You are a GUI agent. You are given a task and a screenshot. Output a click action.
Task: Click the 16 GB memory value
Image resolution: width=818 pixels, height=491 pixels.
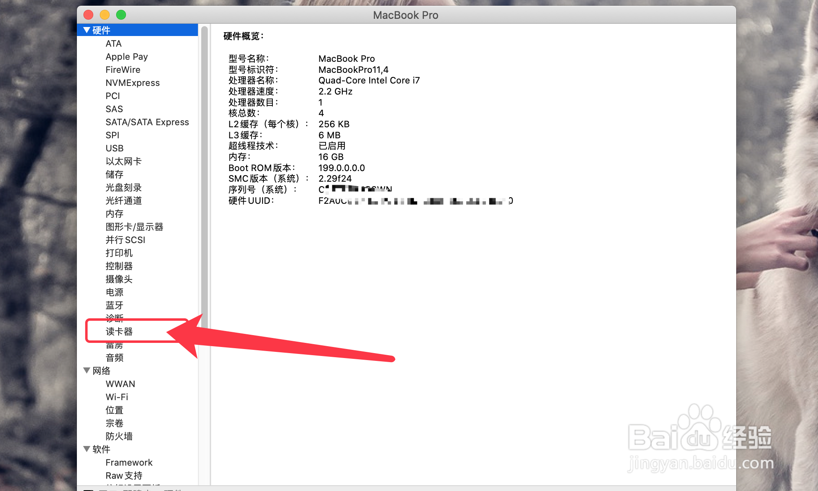[331, 157]
